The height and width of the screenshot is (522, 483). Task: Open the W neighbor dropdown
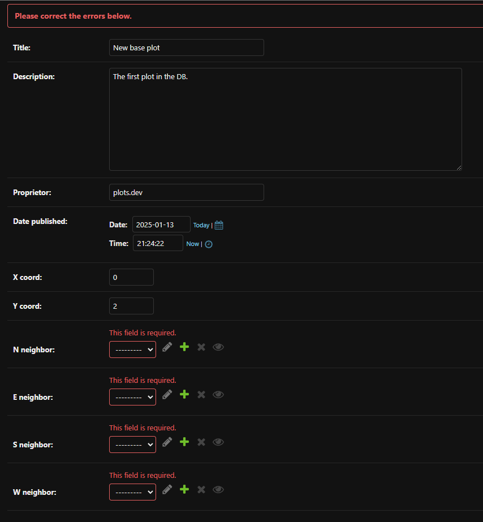[132, 492]
